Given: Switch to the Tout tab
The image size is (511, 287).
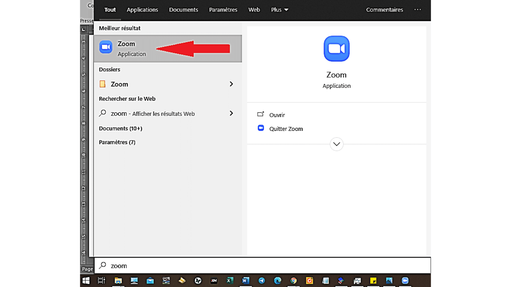Looking at the screenshot, I should point(110,10).
